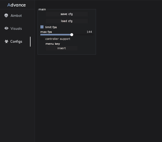Open the Aimbot tab label
This screenshot has height=142, width=162.
tap(16, 16)
